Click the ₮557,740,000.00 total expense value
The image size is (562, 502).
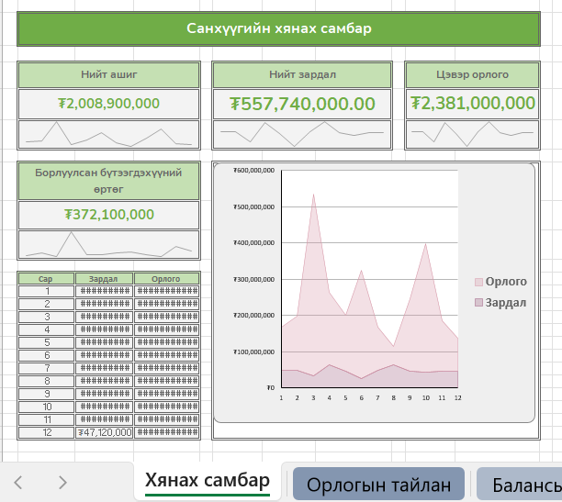tap(302, 104)
